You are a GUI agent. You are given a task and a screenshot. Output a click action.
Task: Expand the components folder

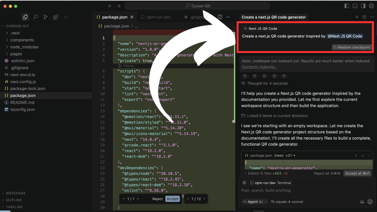(7, 40)
